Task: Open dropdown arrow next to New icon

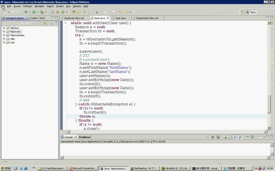Action: [x=9, y=12]
